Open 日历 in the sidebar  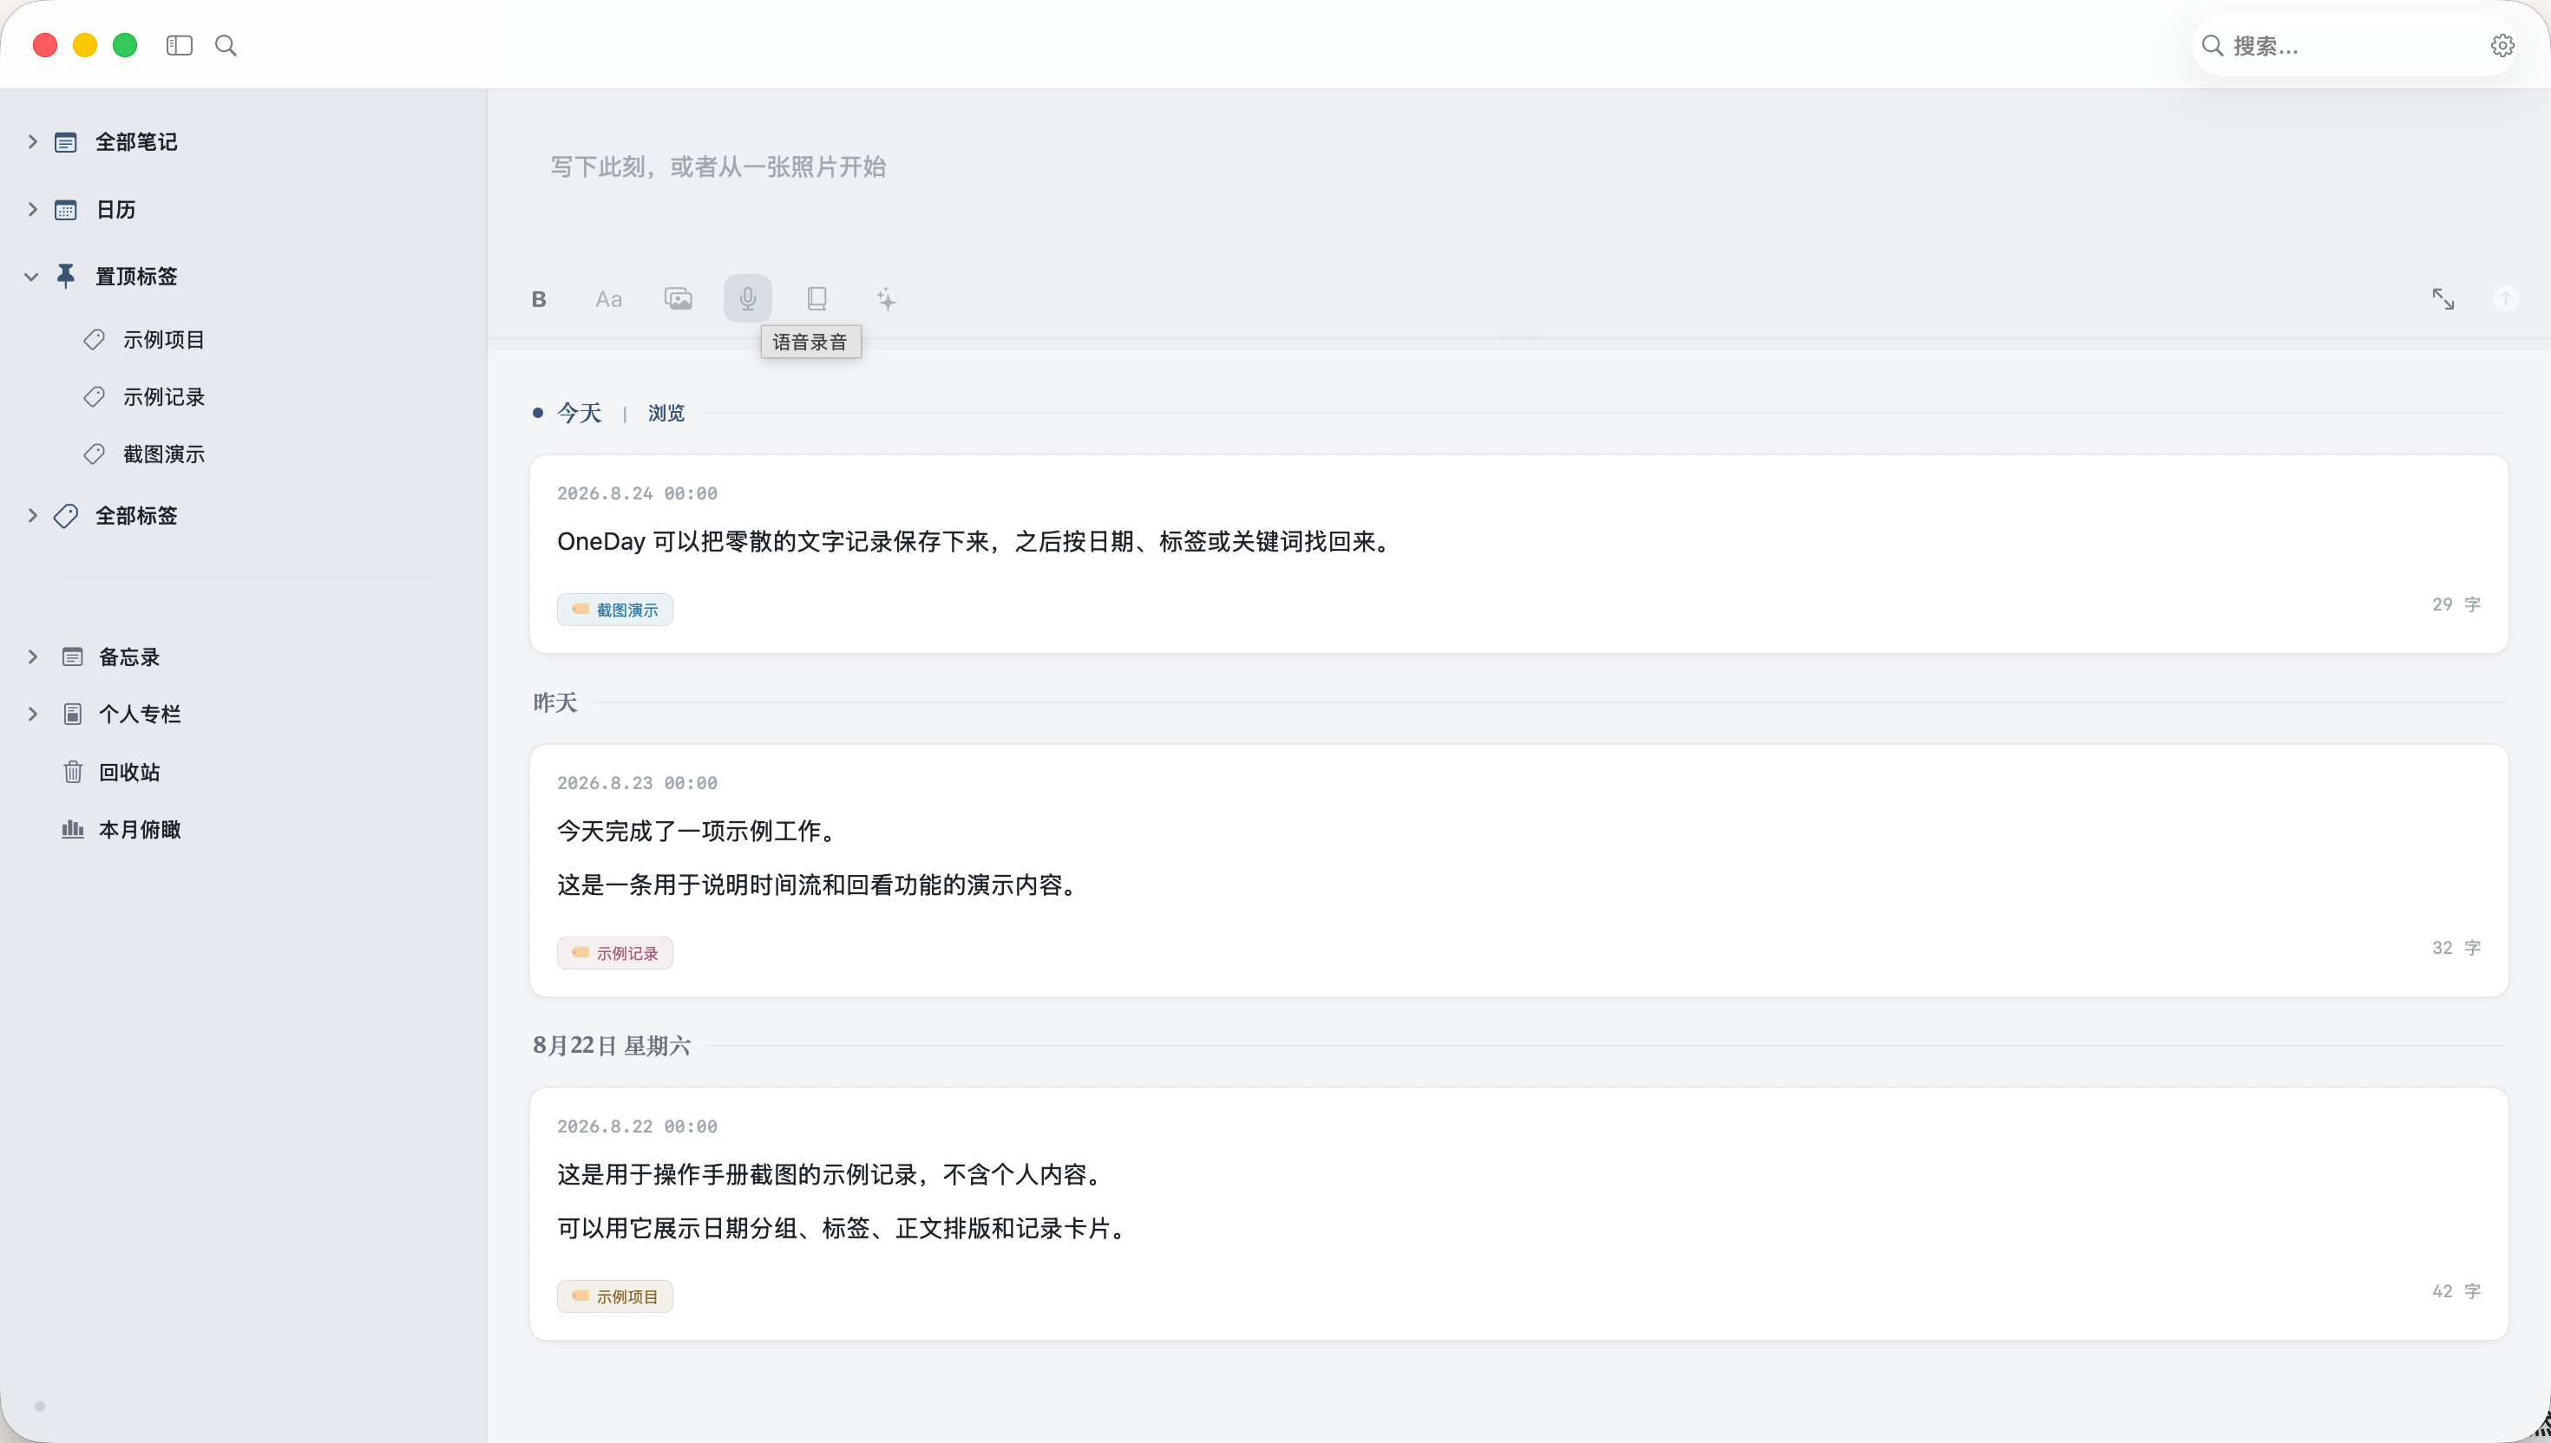tap(116, 209)
